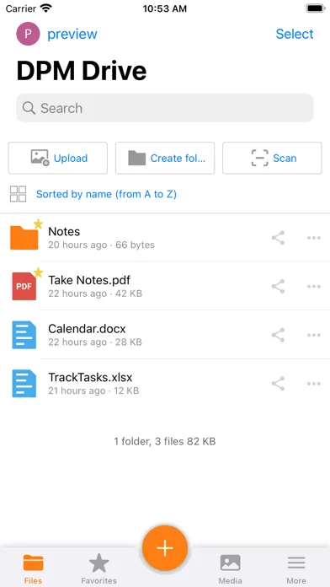This screenshot has height=587, width=330.
Task: Switch to grid view layout icon
Action: [x=18, y=194]
